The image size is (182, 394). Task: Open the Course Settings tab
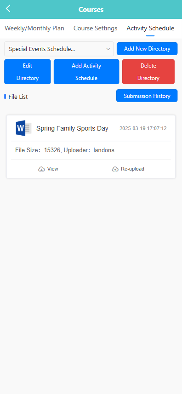(96, 28)
